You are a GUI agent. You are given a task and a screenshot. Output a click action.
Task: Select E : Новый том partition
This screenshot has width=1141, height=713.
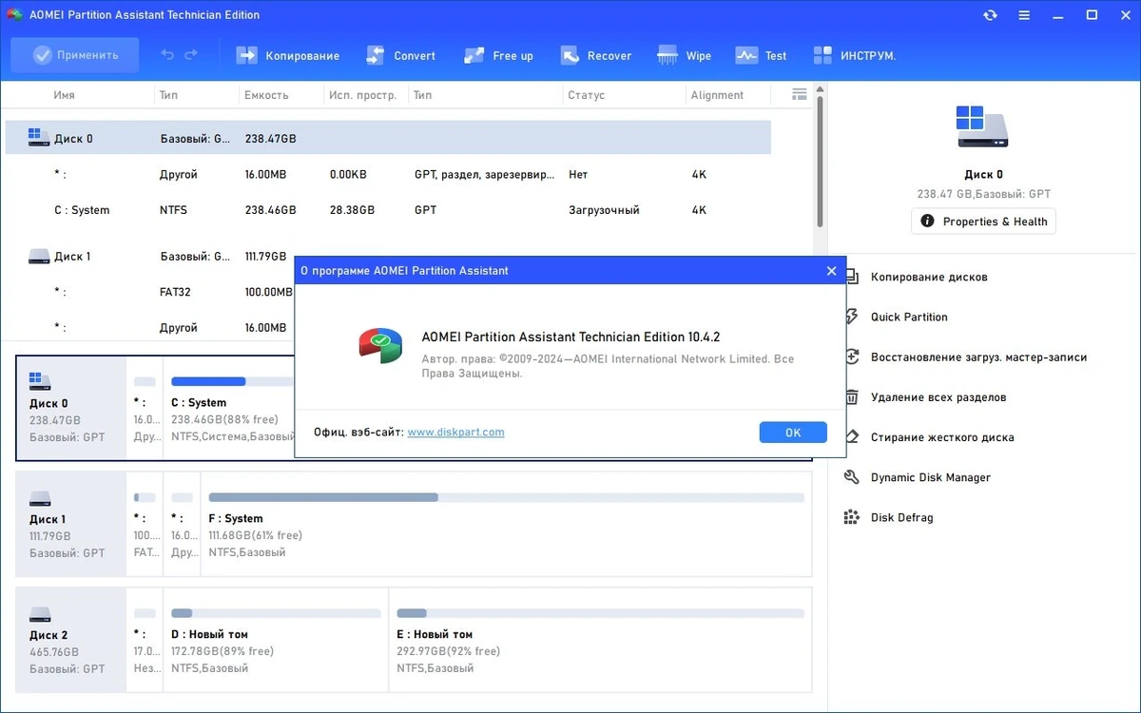[x=601, y=640]
